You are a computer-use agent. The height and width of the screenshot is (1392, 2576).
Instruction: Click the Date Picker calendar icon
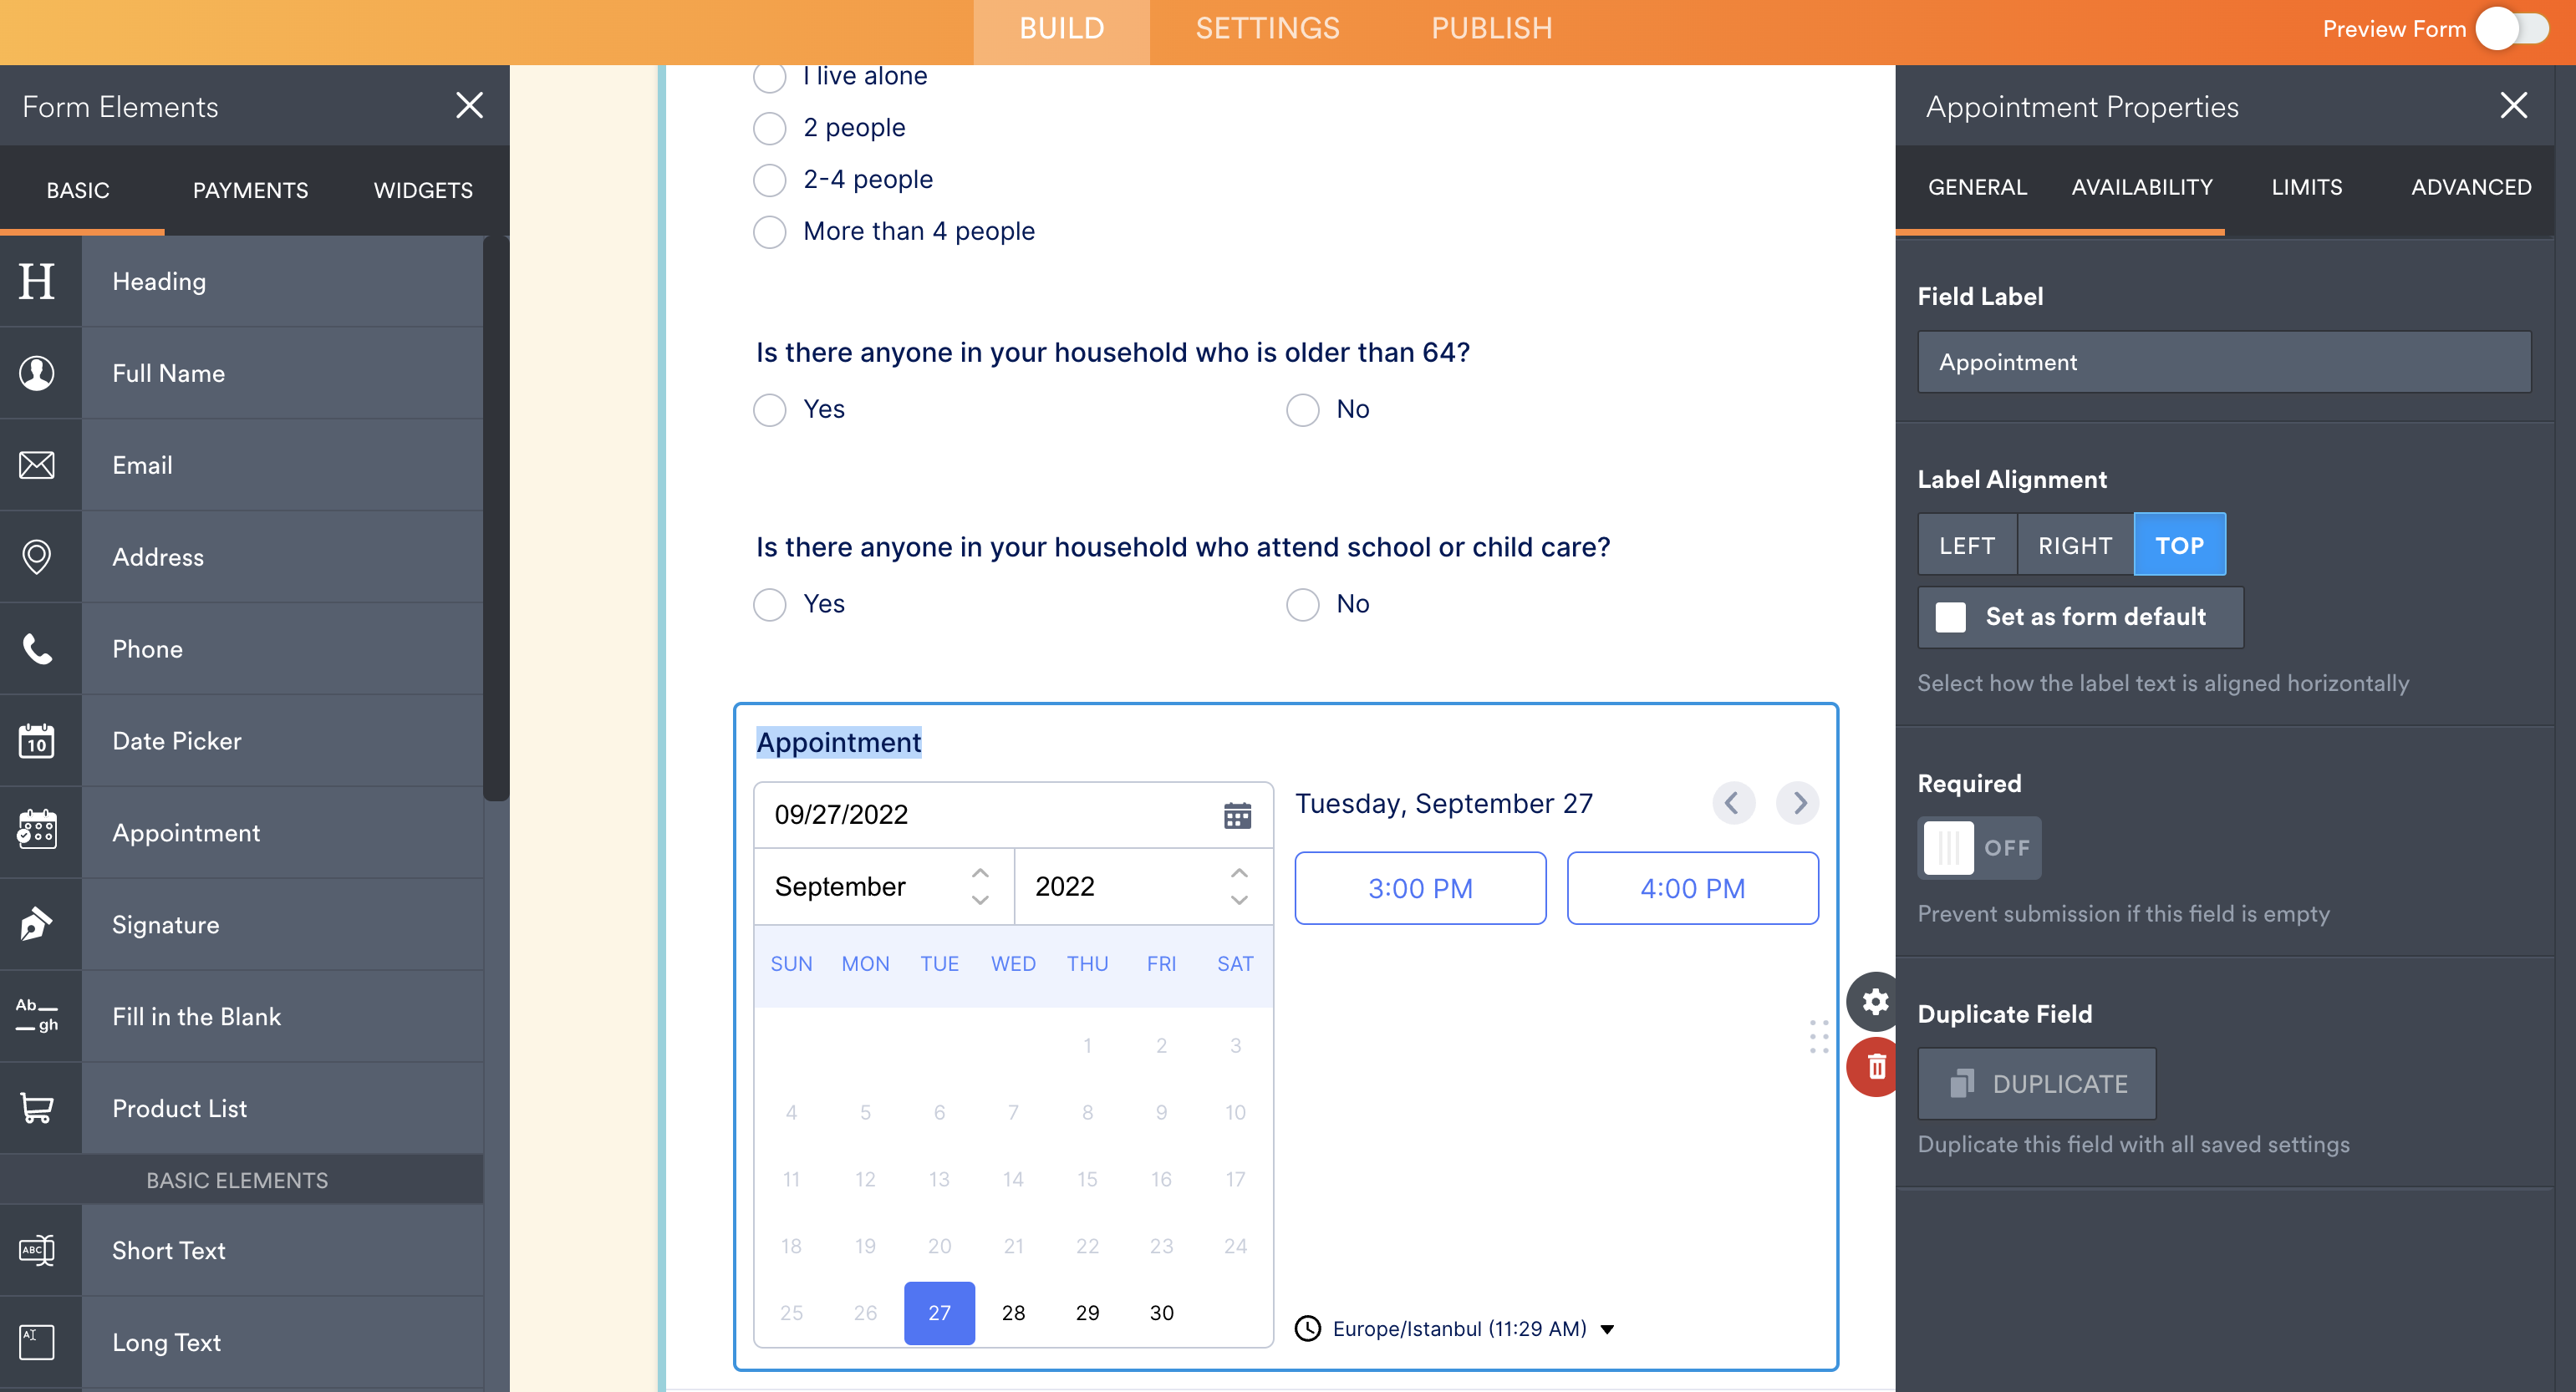click(37, 741)
